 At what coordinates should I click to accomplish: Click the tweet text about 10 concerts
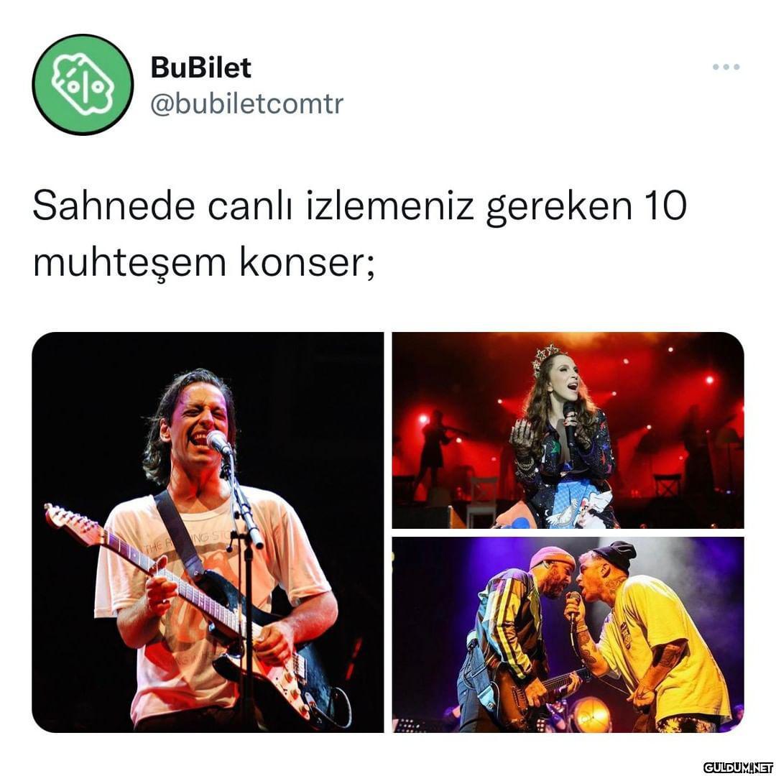(x=359, y=234)
